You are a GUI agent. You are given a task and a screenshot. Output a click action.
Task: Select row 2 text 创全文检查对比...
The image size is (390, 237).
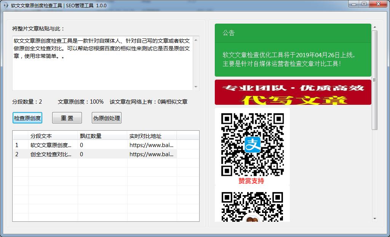[51, 154]
